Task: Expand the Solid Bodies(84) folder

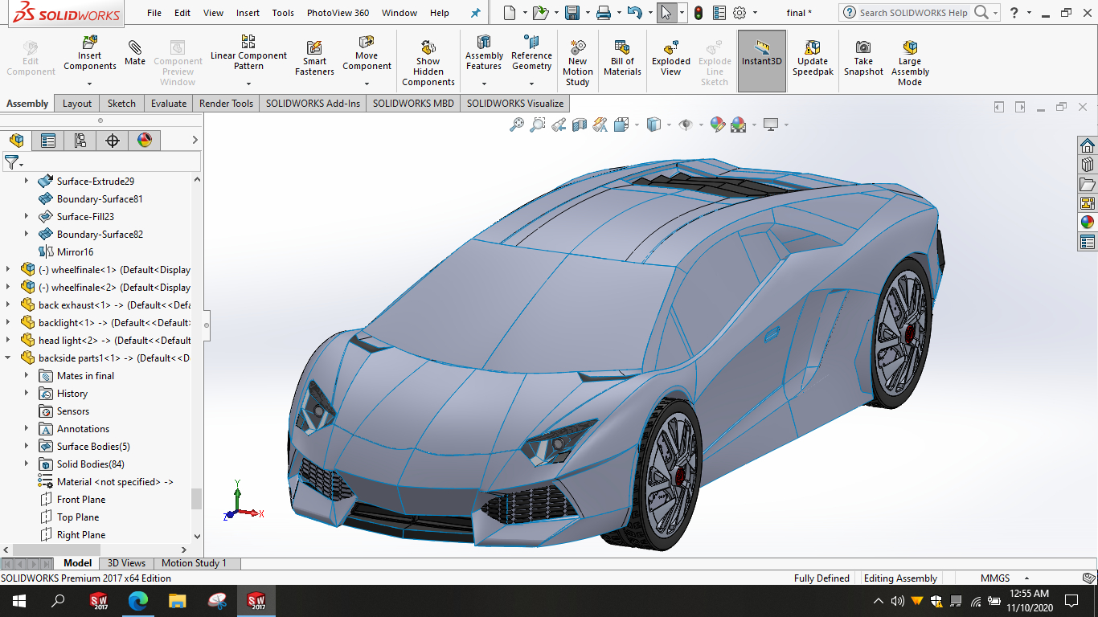Action: click(x=27, y=464)
